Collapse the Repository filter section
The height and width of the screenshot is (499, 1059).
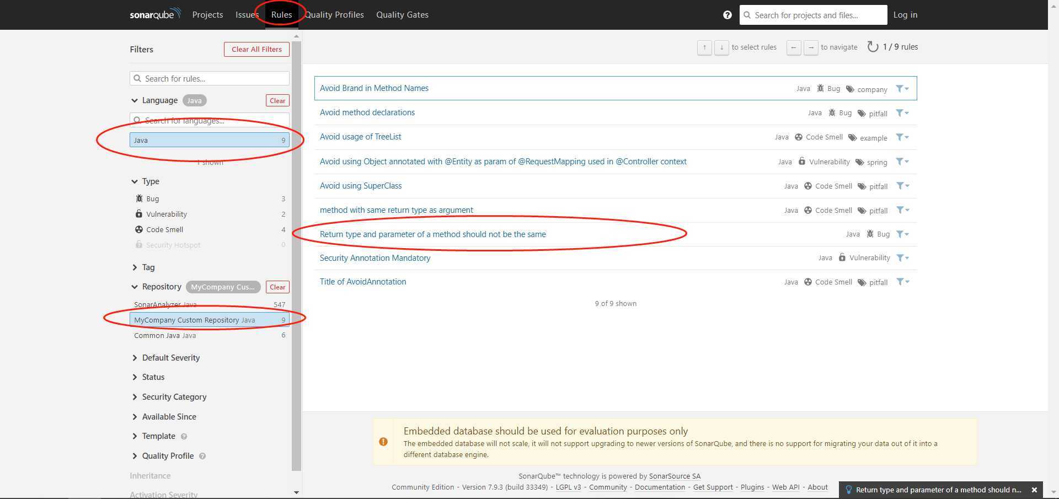pyautogui.click(x=156, y=287)
